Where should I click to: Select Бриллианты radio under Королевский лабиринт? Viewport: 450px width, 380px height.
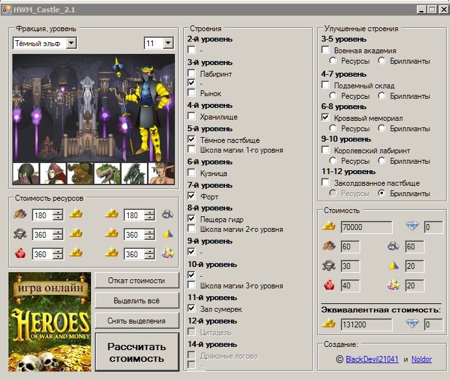point(382,160)
